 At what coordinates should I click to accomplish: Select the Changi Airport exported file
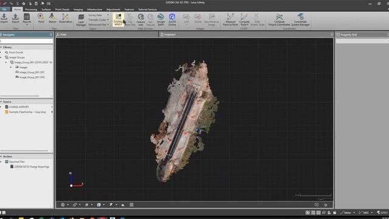point(32,167)
